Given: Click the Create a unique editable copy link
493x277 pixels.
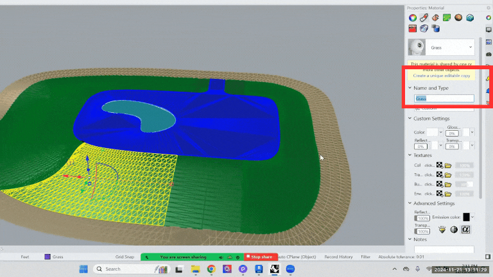Looking at the screenshot, I should [442, 76].
